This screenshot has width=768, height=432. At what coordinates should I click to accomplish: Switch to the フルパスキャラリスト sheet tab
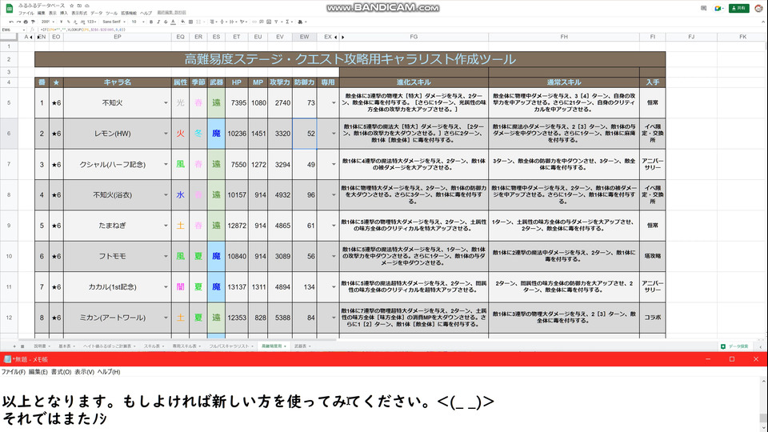click(x=230, y=346)
